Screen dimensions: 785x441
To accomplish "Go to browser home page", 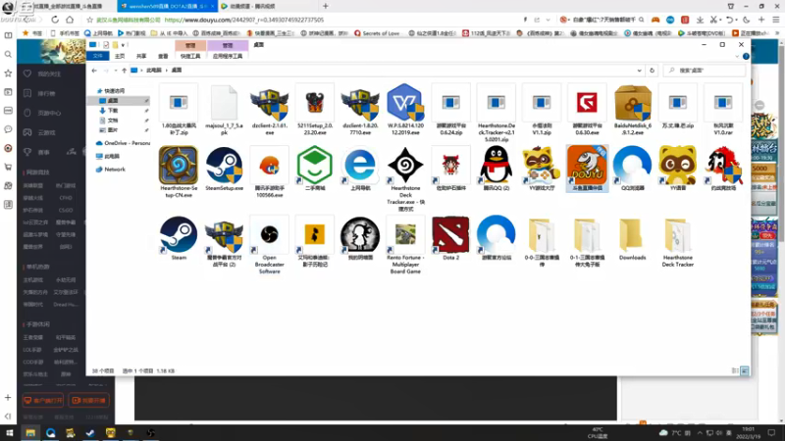I will [x=70, y=20].
